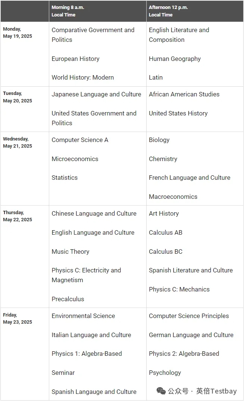Viewport: 244px width, 401px height.
Task: Select the Friday, May 23, 2025 date cell
Action: [x=18, y=318]
